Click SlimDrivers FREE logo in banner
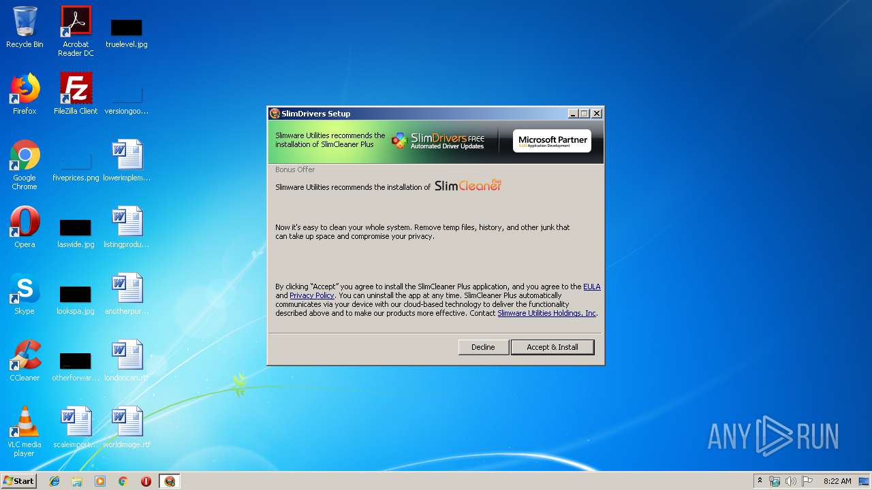 pos(438,141)
